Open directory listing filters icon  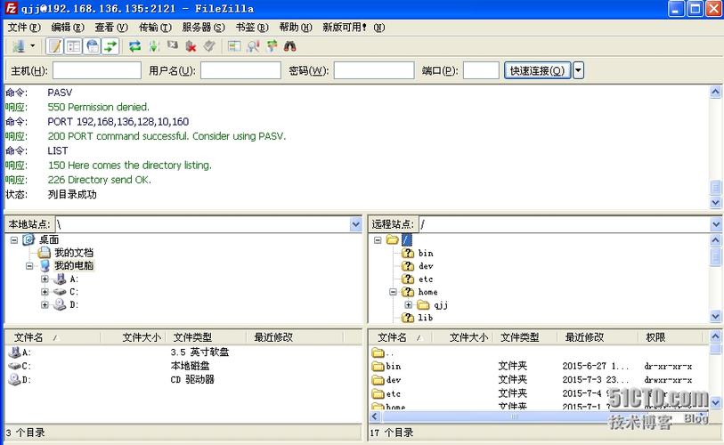click(234, 46)
